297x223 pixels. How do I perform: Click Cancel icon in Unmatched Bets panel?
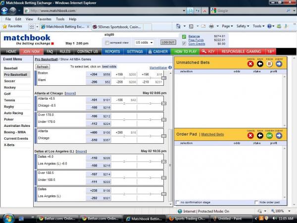point(250,63)
